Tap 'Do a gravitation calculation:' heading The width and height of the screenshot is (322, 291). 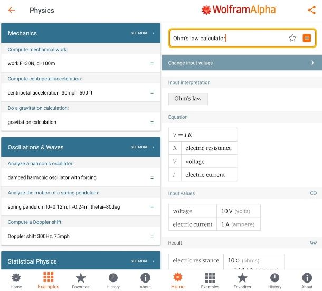coord(38,108)
